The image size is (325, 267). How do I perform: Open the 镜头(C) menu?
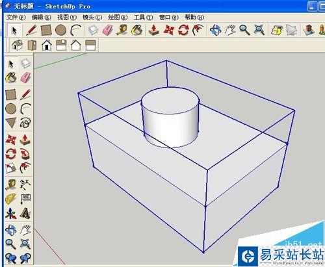point(92,17)
